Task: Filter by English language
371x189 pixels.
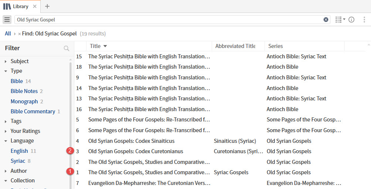Action: [19, 151]
